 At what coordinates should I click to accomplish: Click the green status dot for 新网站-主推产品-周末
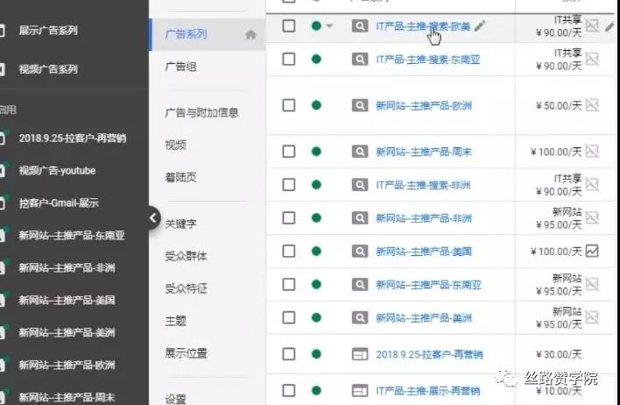(316, 152)
